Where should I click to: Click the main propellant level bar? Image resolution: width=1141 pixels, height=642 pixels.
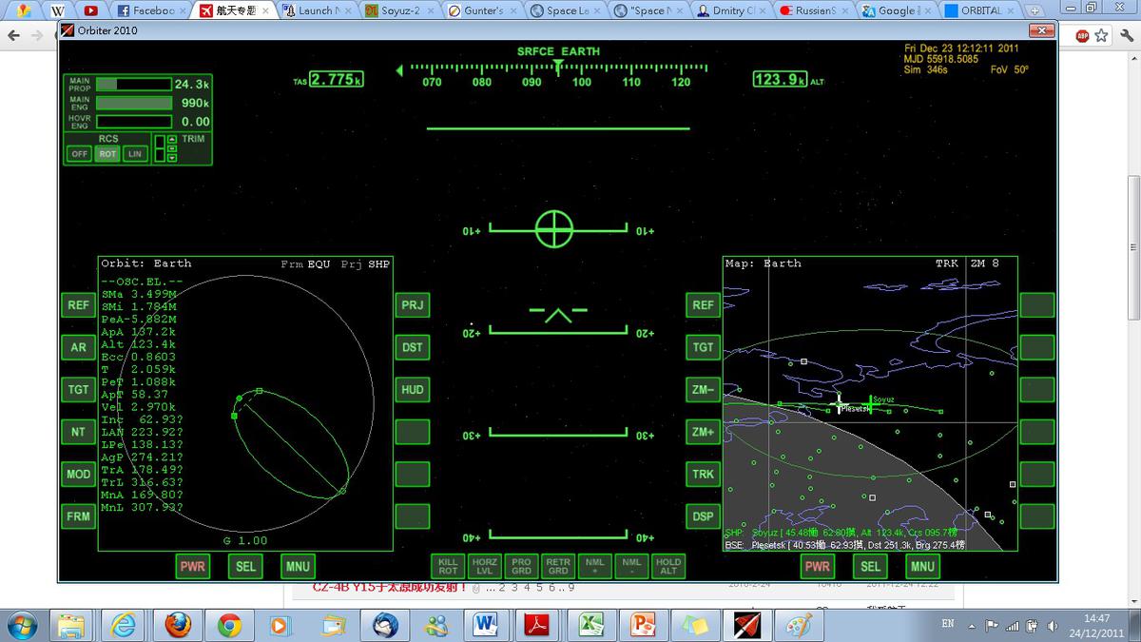pos(133,84)
